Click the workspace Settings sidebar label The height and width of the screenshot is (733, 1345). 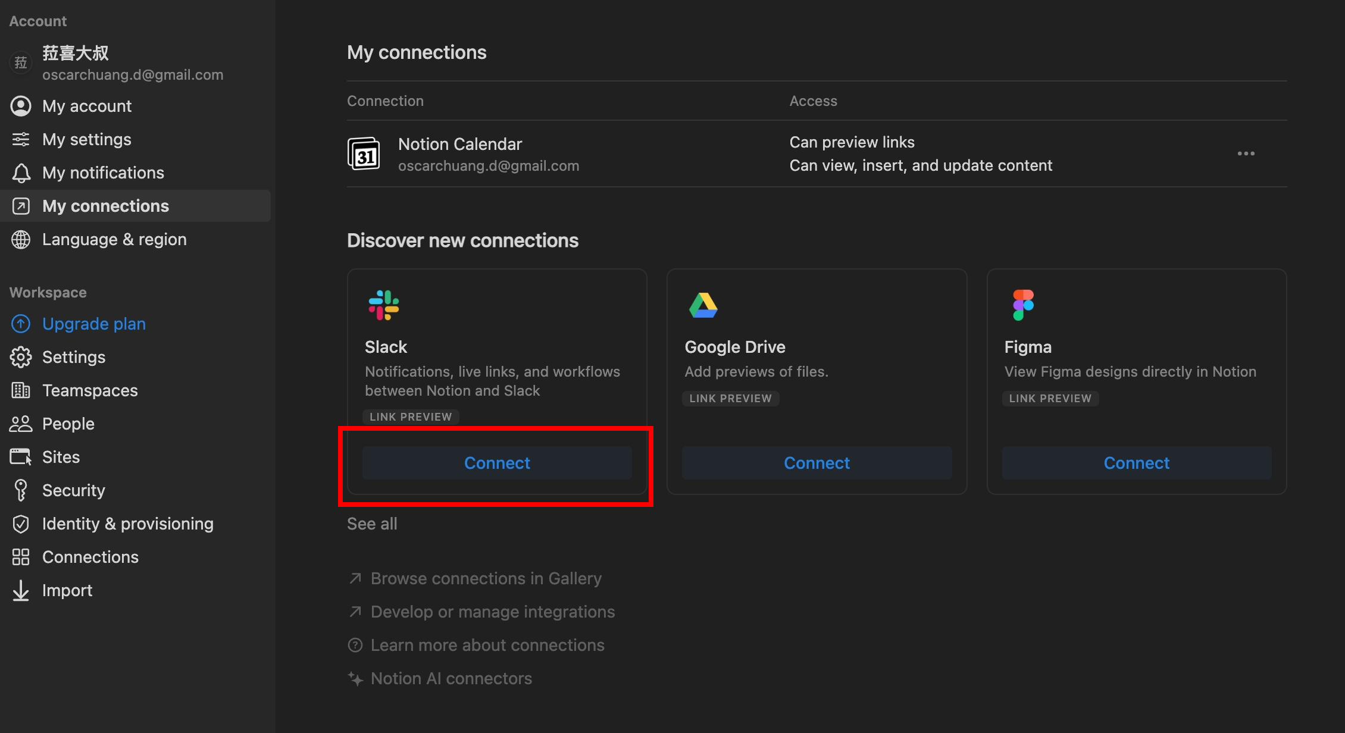(74, 357)
